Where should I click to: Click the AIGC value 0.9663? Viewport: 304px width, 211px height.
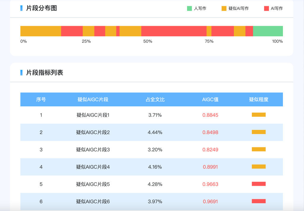click(210, 184)
